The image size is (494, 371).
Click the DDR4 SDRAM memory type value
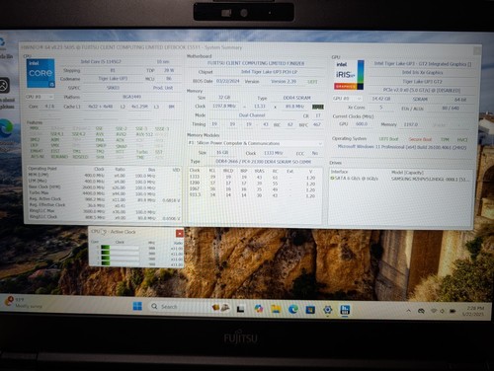pos(297,98)
